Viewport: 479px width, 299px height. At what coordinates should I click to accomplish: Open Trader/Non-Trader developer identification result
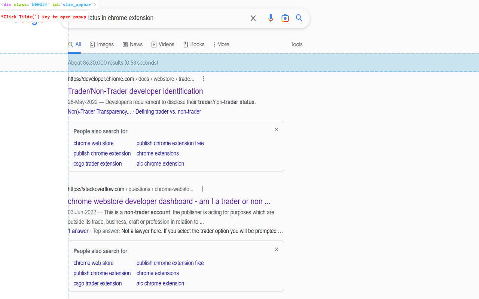point(135,91)
